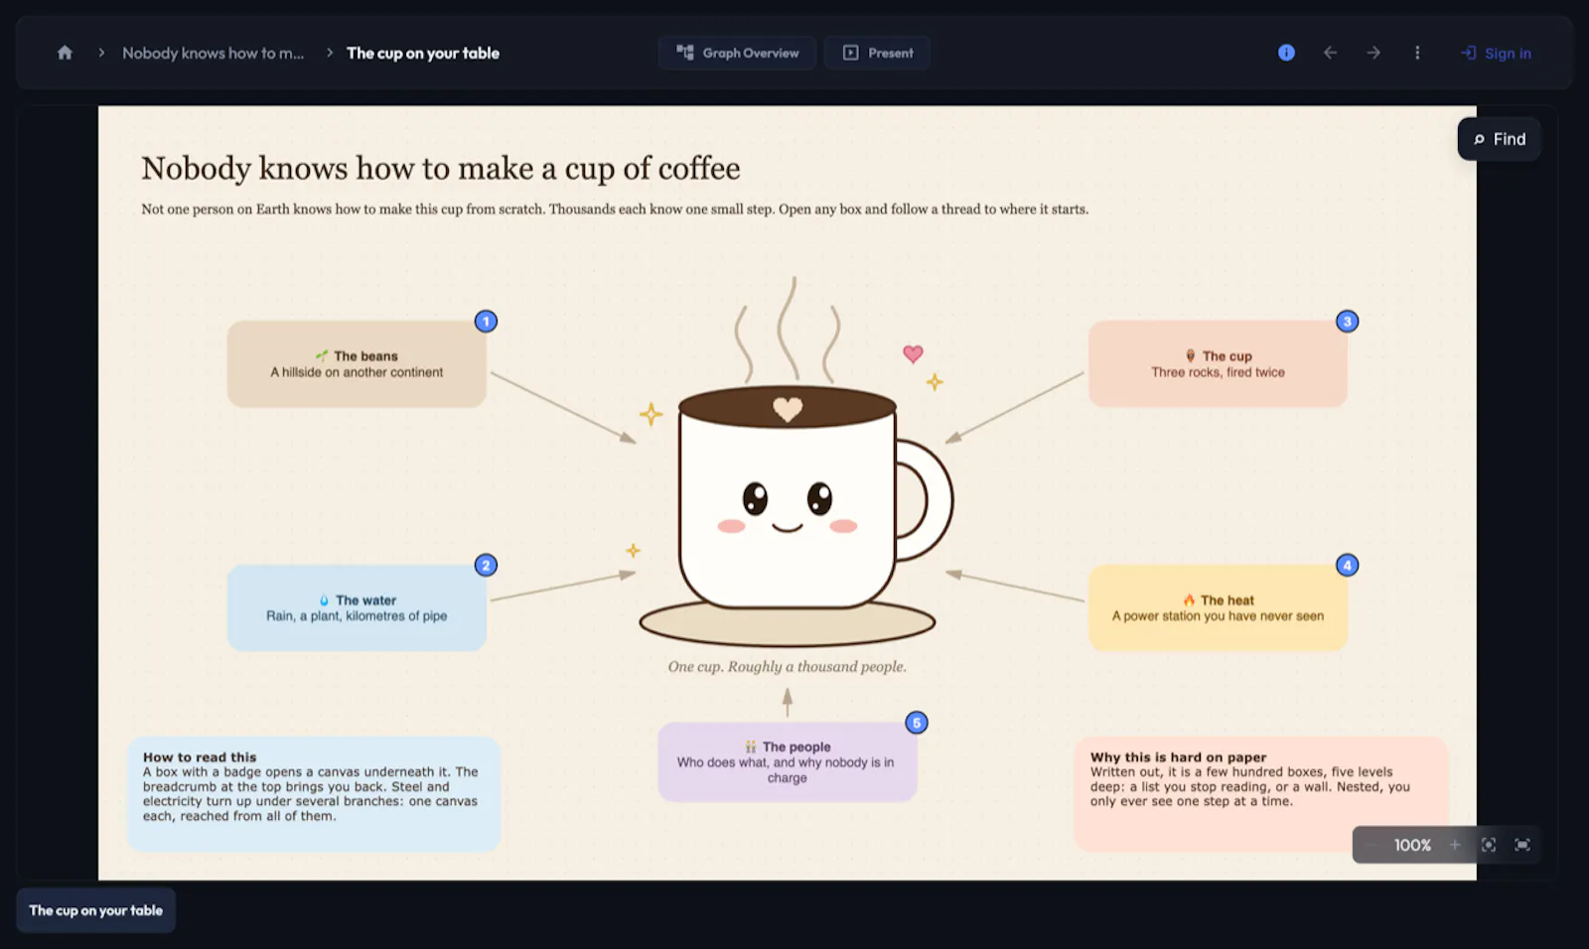The width and height of the screenshot is (1589, 949).
Task: Select 'The cup on your table' bottom tab
Action: point(96,910)
